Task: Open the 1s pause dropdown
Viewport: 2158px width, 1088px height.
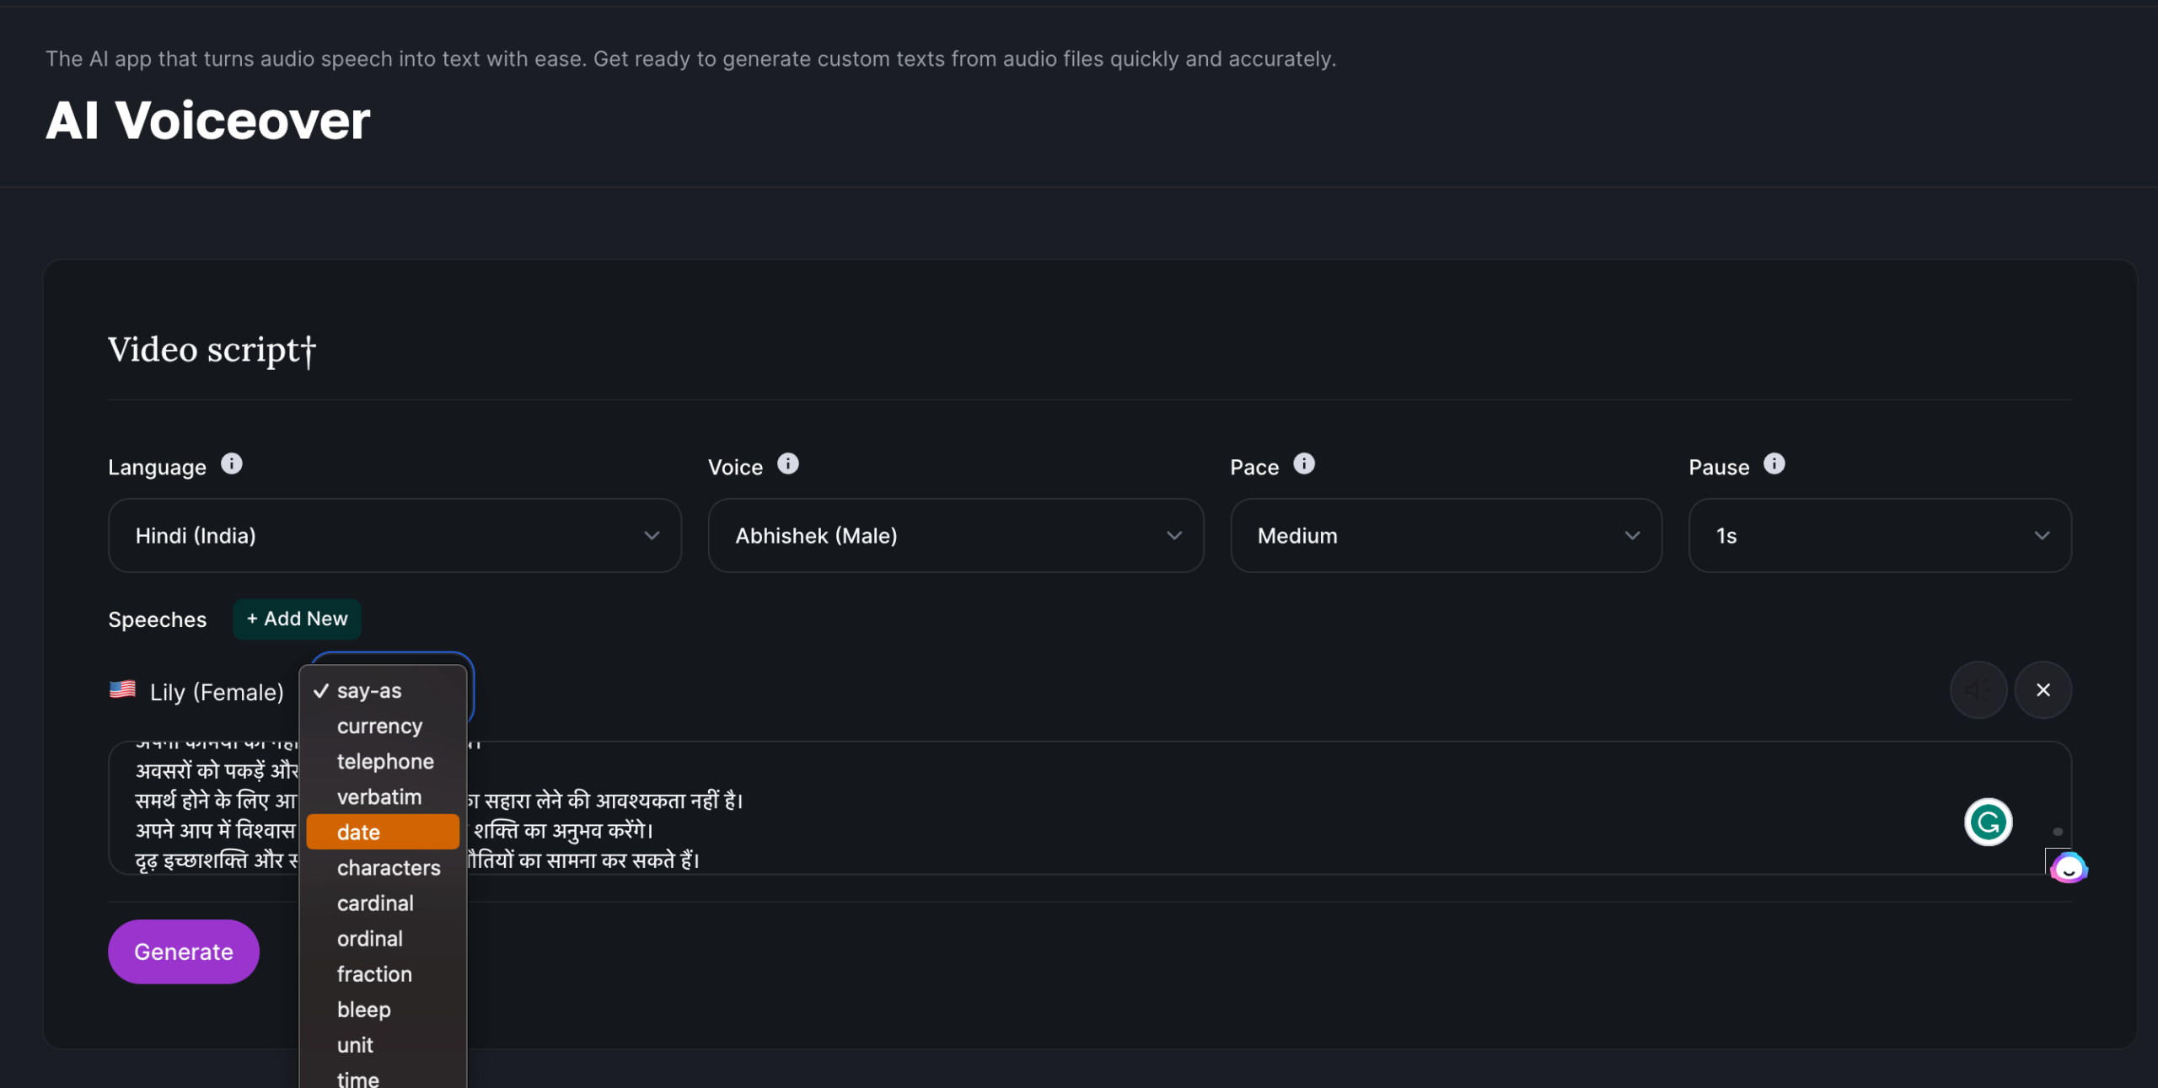Action: (x=1880, y=536)
